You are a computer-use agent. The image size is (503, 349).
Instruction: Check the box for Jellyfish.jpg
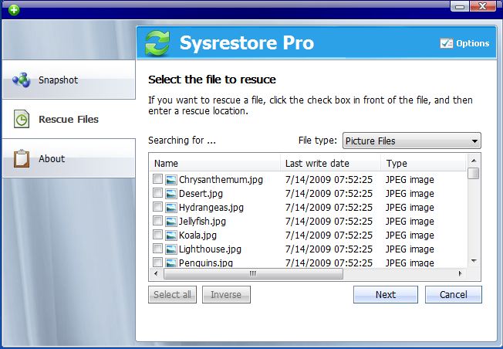[157, 221]
